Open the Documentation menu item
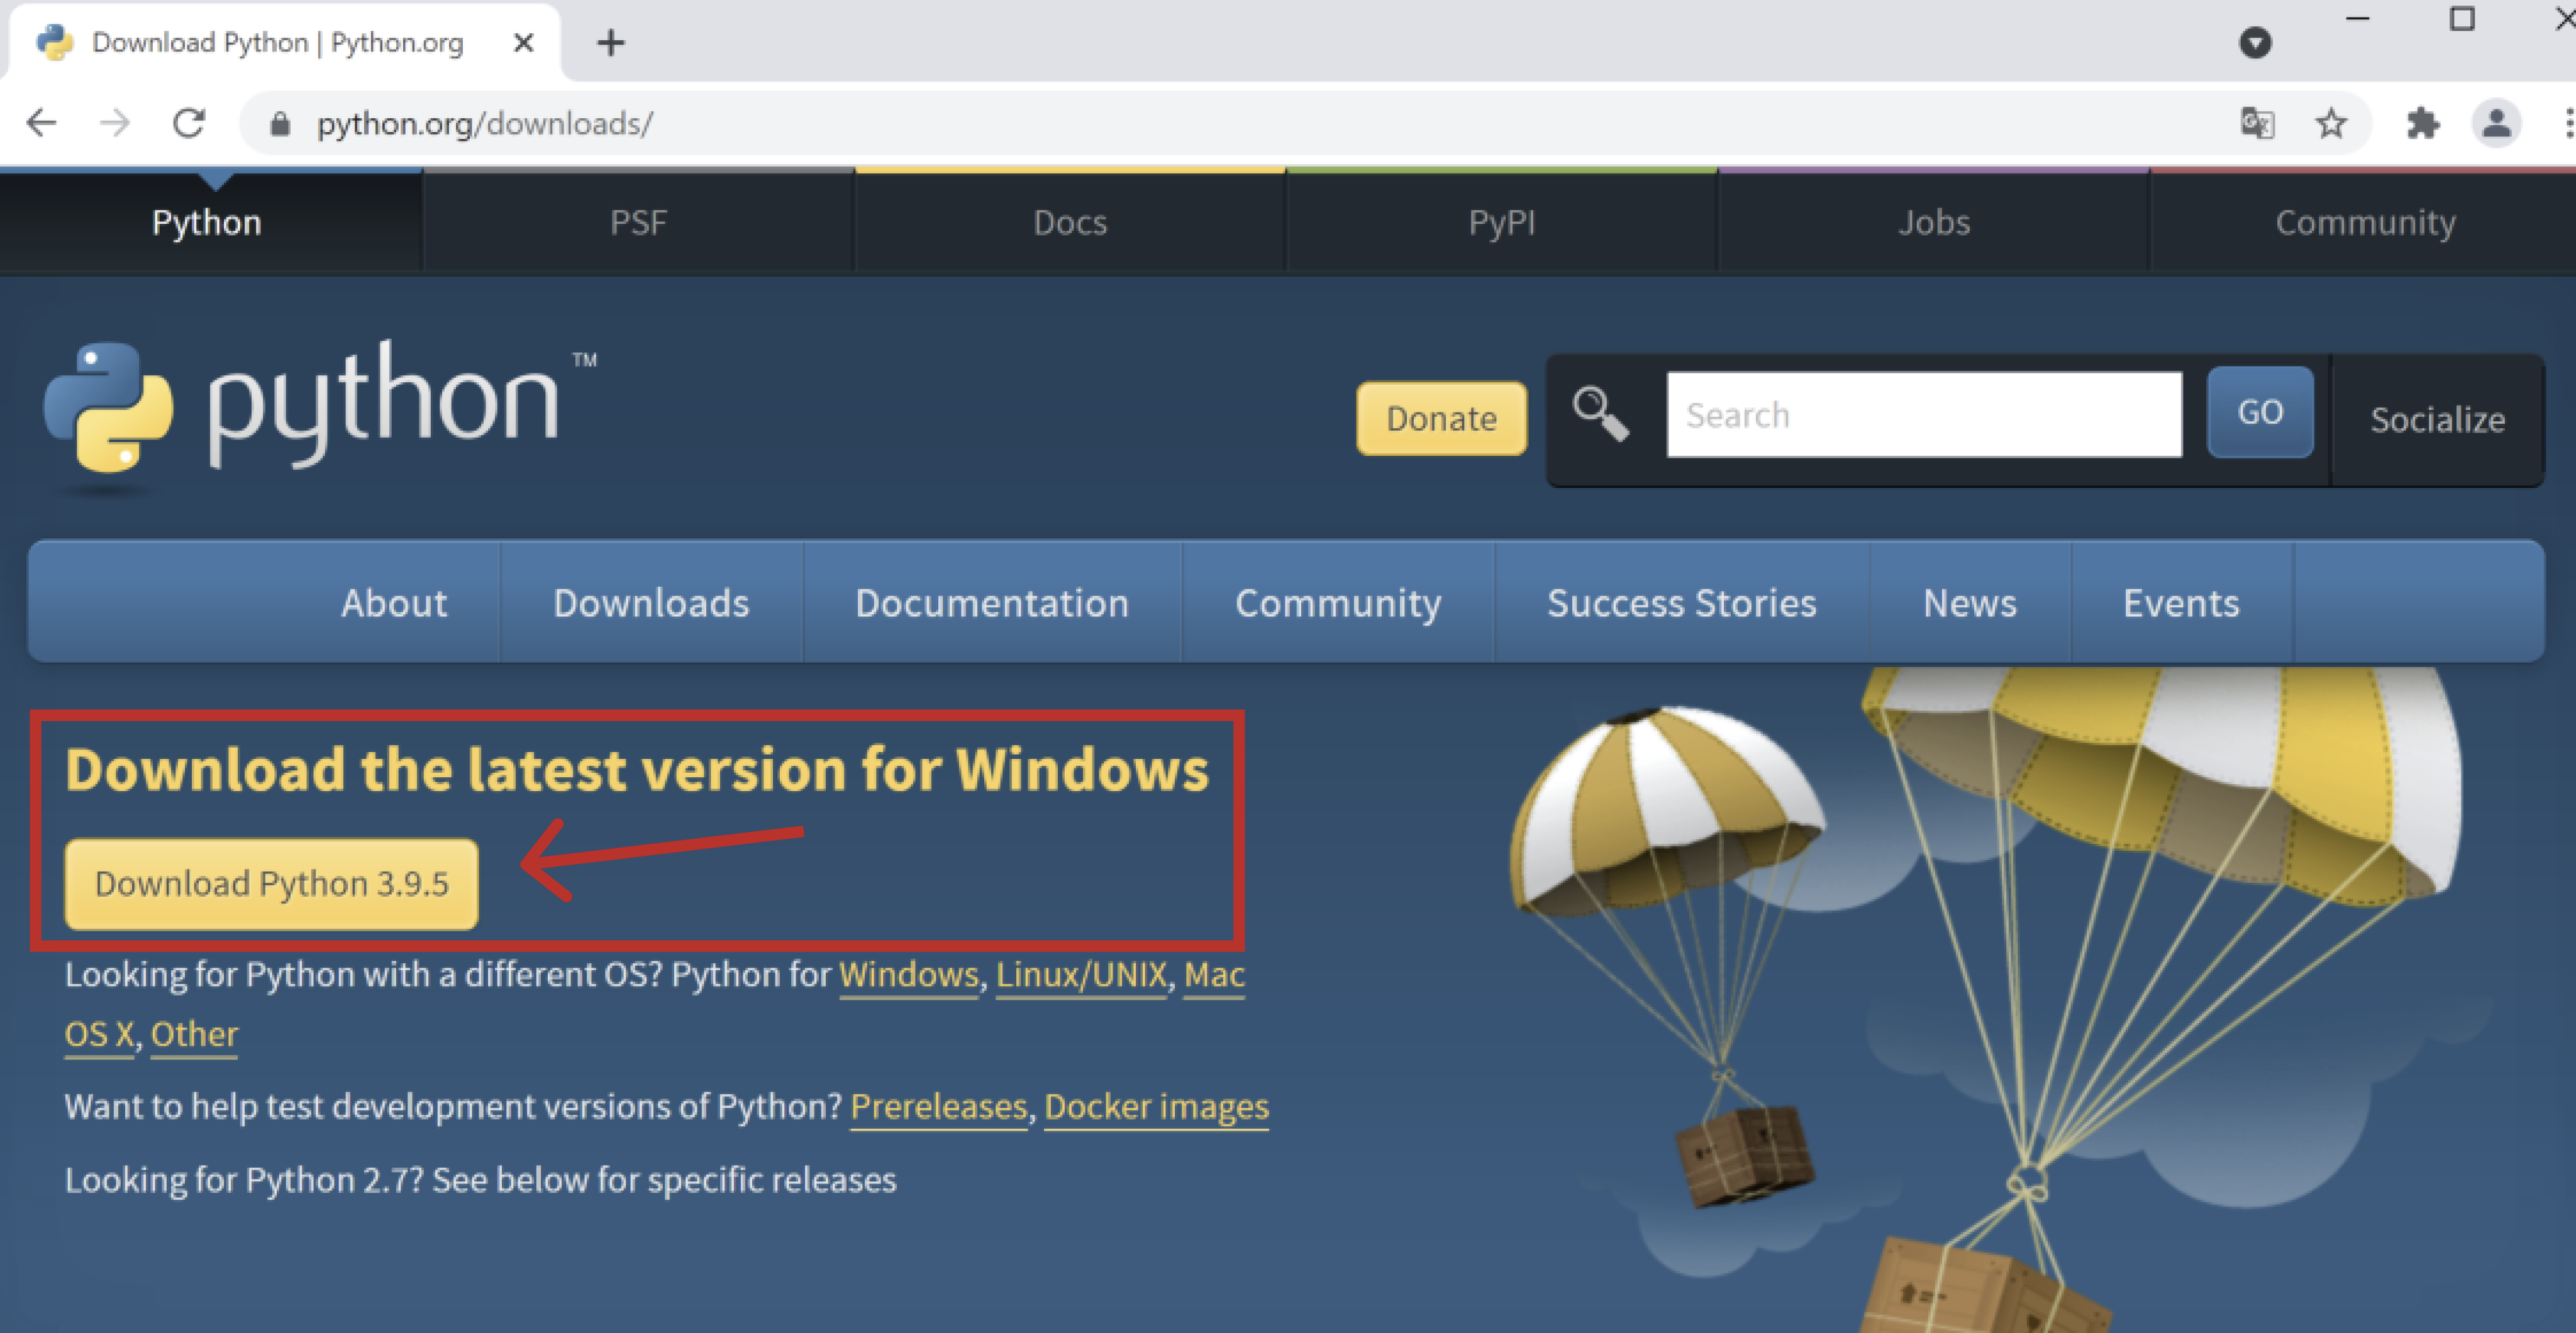Viewport: 2576px width, 1333px height. pos(992,603)
